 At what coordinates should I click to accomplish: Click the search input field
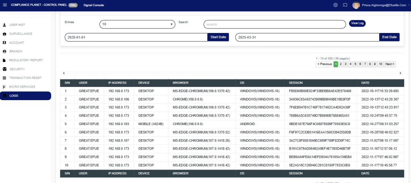pos(274,25)
